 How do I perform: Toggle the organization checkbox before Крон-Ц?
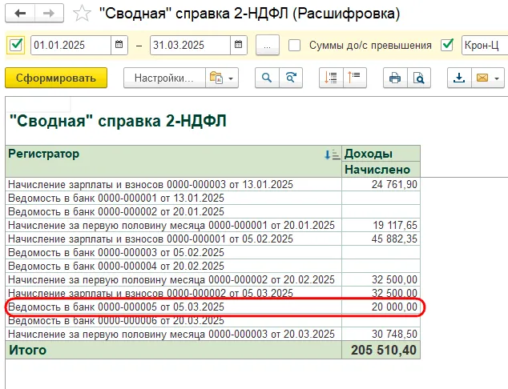(447, 45)
